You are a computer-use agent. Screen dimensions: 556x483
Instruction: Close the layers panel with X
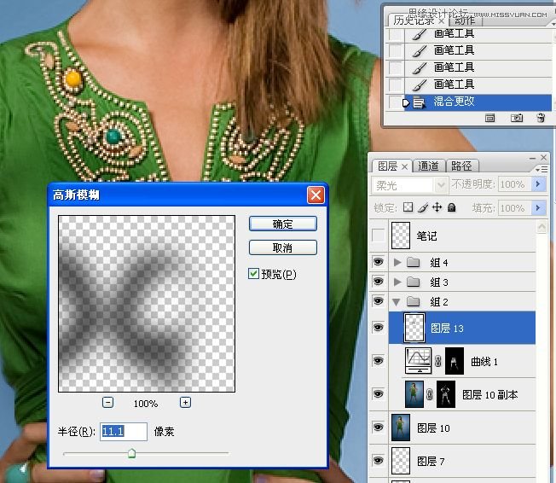pos(543,157)
